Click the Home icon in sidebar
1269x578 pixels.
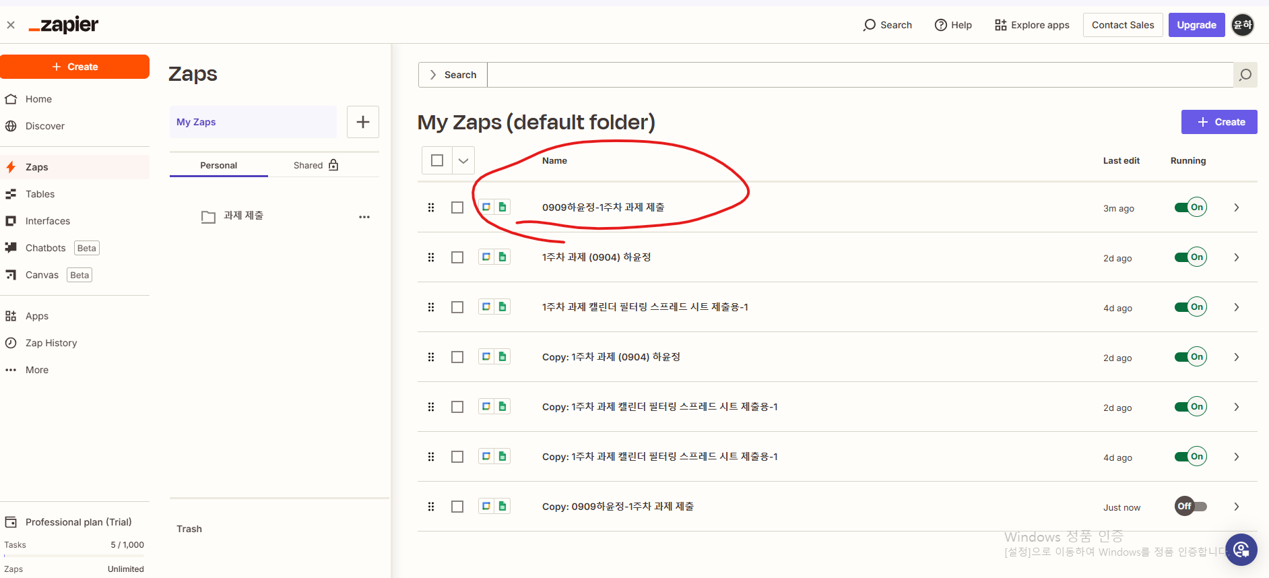[11, 99]
